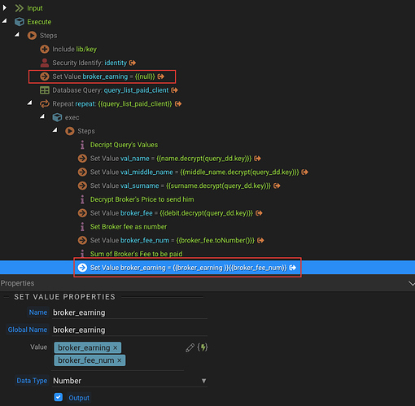Click the Database Query table icon
Viewport: 415px width, 406px height.
coord(45,90)
